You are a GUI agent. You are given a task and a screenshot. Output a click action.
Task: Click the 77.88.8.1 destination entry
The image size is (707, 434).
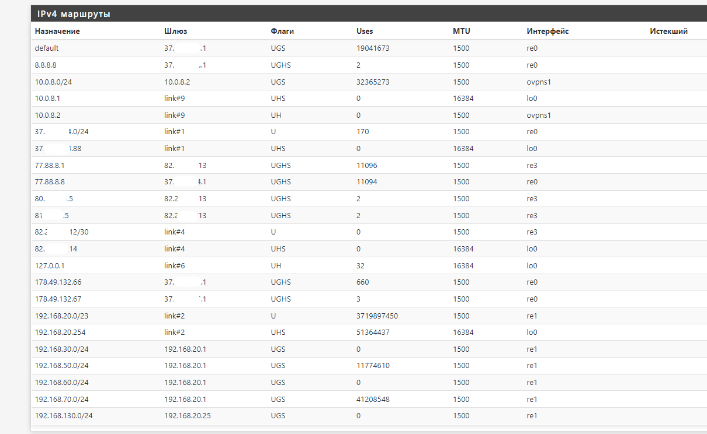(50, 166)
